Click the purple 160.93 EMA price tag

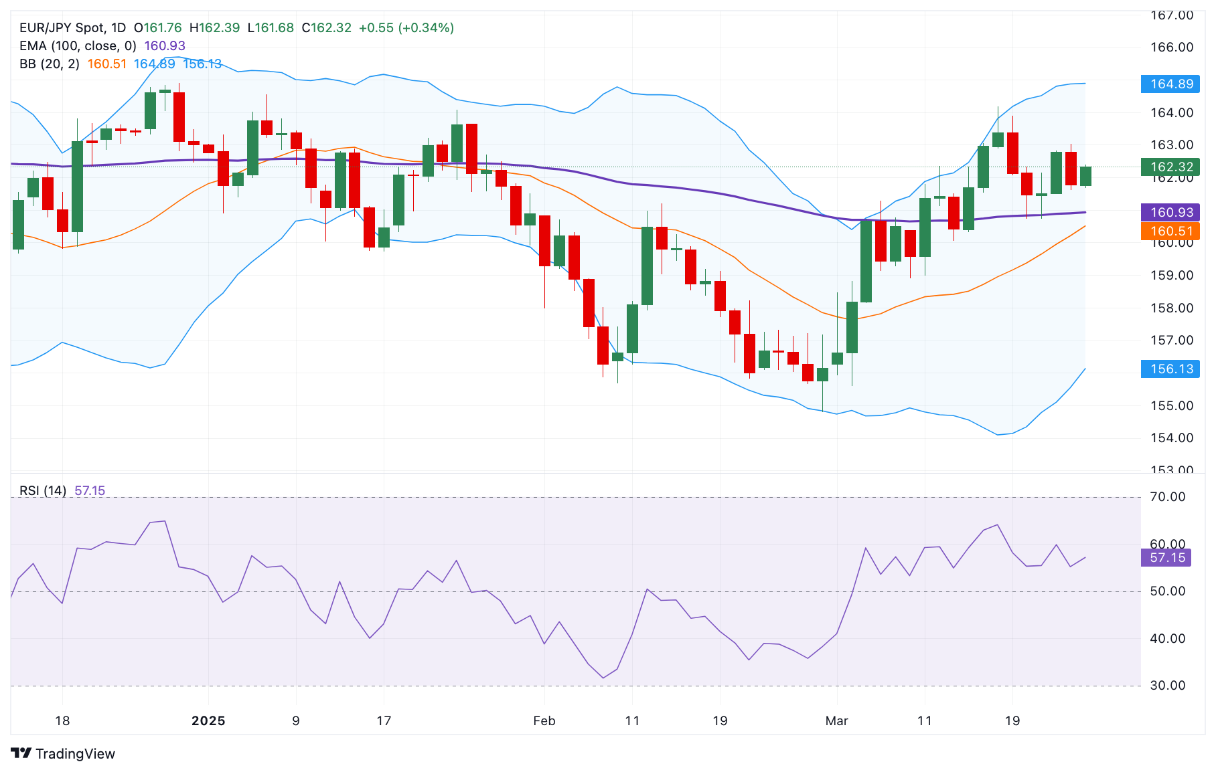[1171, 213]
